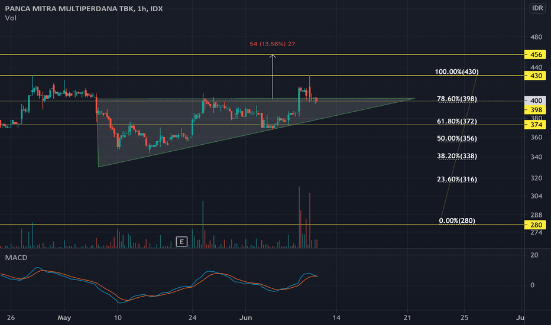Click the earnings 'E' marker icon
This screenshot has height=325, width=551.
(x=181, y=241)
